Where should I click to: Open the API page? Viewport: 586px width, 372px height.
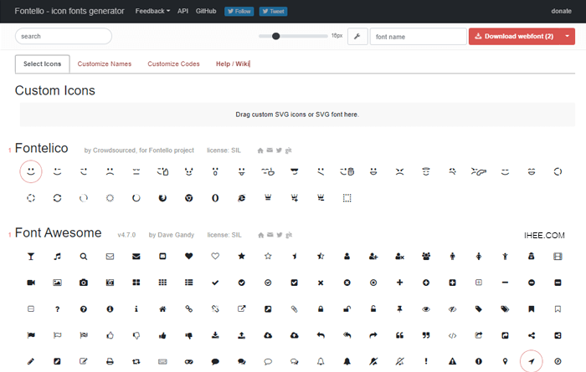[x=182, y=11]
